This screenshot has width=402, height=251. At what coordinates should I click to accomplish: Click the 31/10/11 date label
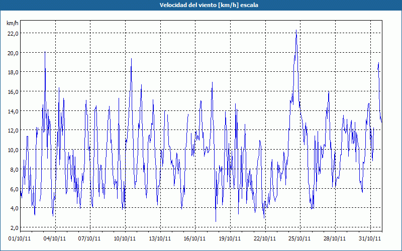pos(370,238)
